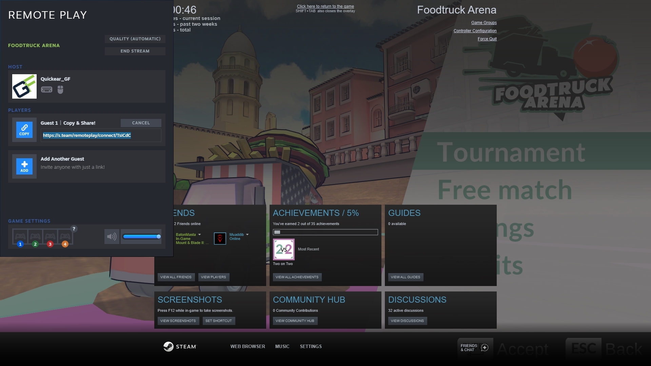
Task: Open Web Browser in overlay menu
Action: pyautogui.click(x=248, y=346)
